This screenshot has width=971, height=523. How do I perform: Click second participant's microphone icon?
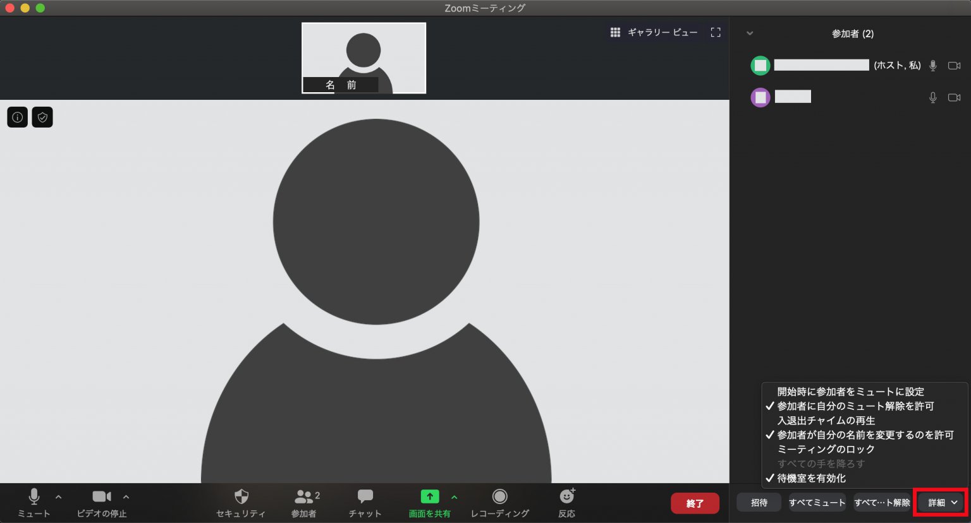click(x=933, y=97)
